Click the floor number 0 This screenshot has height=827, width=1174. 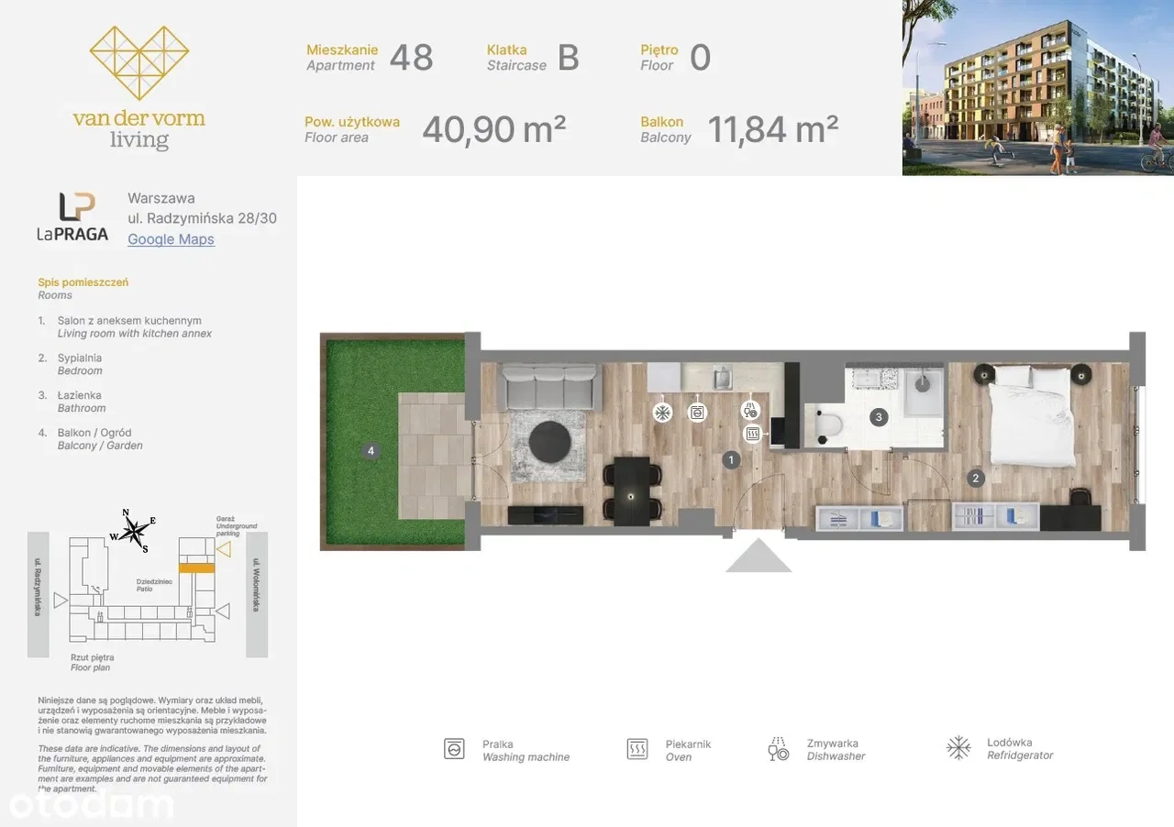(x=700, y=58)
